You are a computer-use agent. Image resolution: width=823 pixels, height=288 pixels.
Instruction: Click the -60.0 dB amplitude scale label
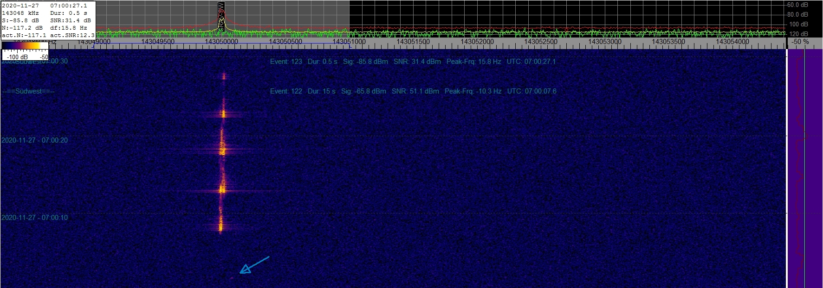797,5
